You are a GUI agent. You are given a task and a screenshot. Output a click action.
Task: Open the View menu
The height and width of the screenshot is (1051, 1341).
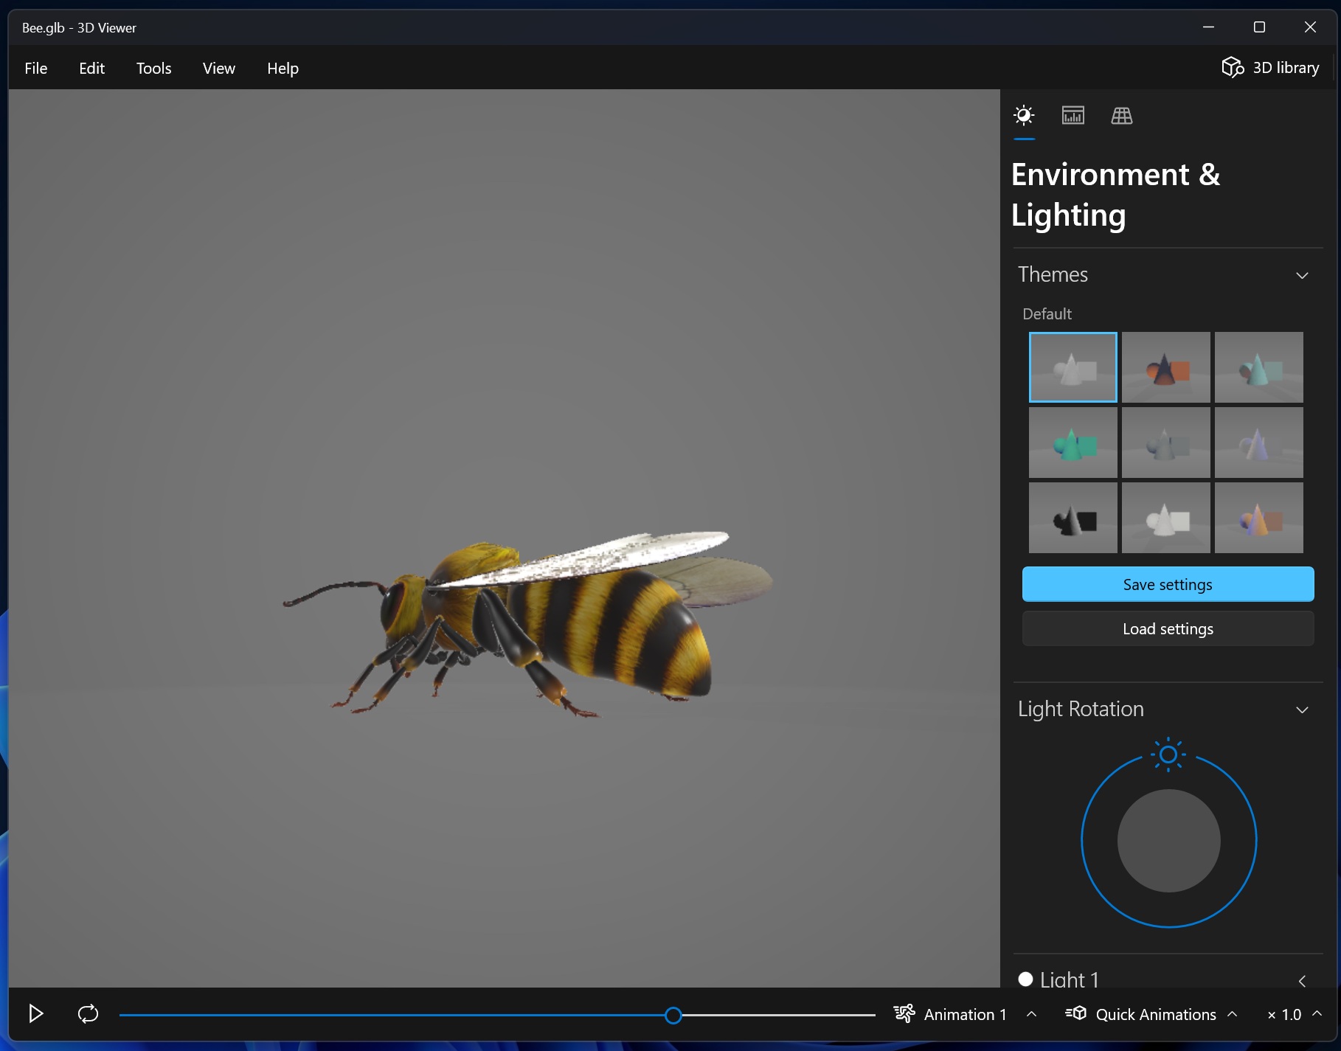point(218,67)
